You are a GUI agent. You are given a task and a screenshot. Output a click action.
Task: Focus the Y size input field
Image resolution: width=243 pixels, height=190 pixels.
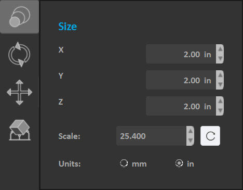(181, 80)
